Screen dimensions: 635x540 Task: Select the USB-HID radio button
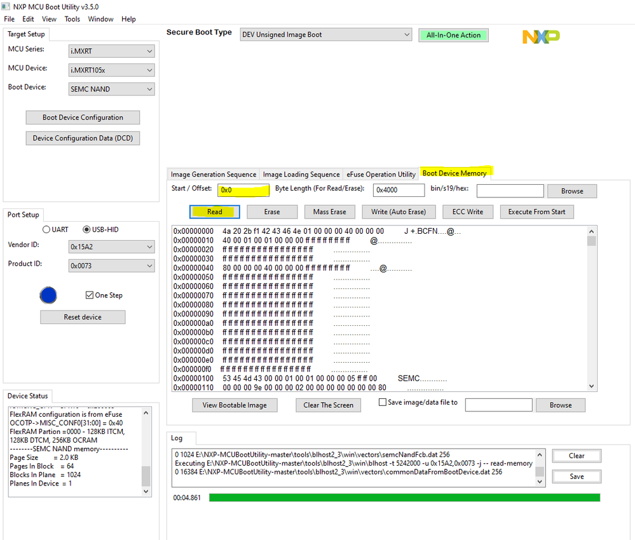pyautogui.click(x=86, y=229)
